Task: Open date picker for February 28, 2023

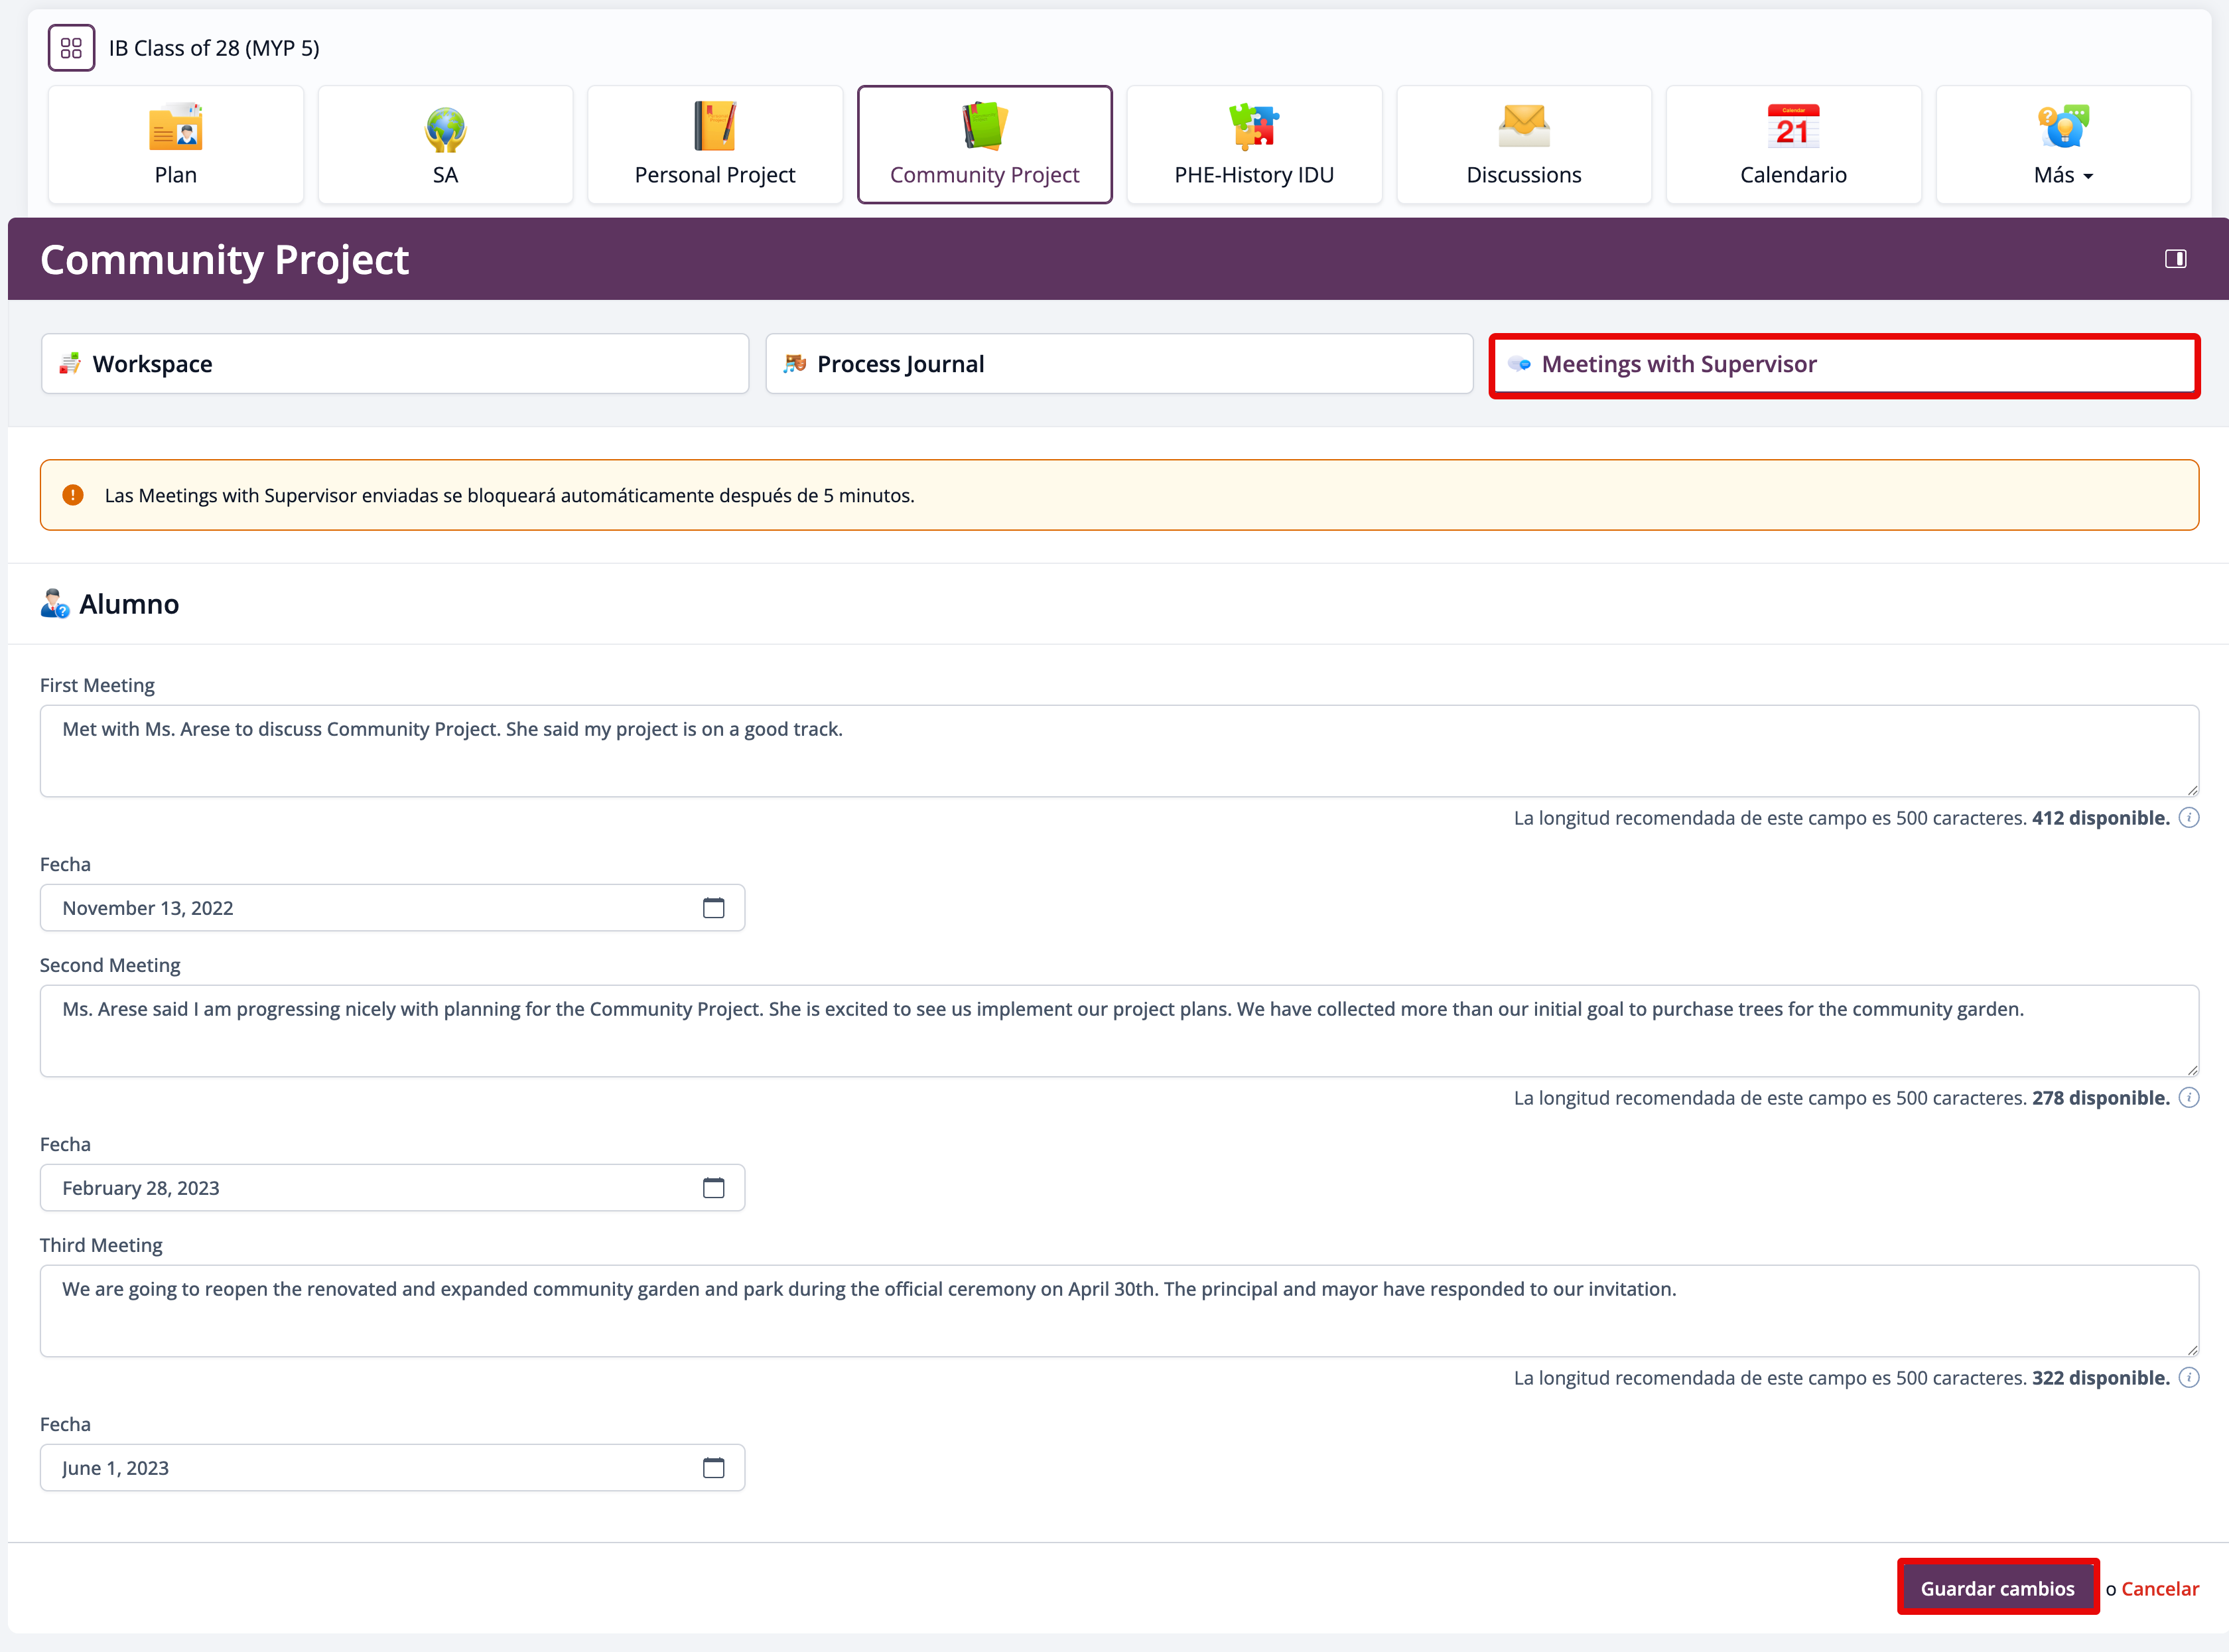Action: [x=713, y=1188]
